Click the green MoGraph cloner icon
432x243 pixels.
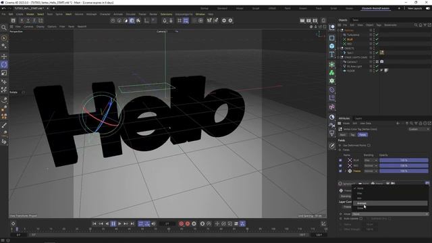(x=331, y=73)
